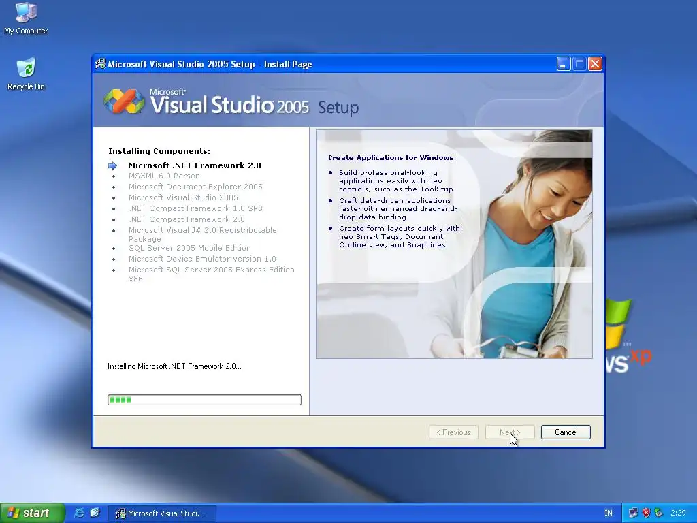This screenshot has width=697, height=523.
Task: Click '.NET Compact Framework 2.0' entry
Action: [187, 219]
